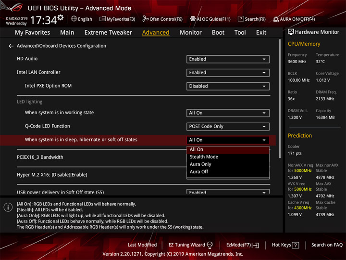Viewport: 346px width, 260px height.
Task: Choose Stealth Mode from the list
Action: click(x=228, y=157)
